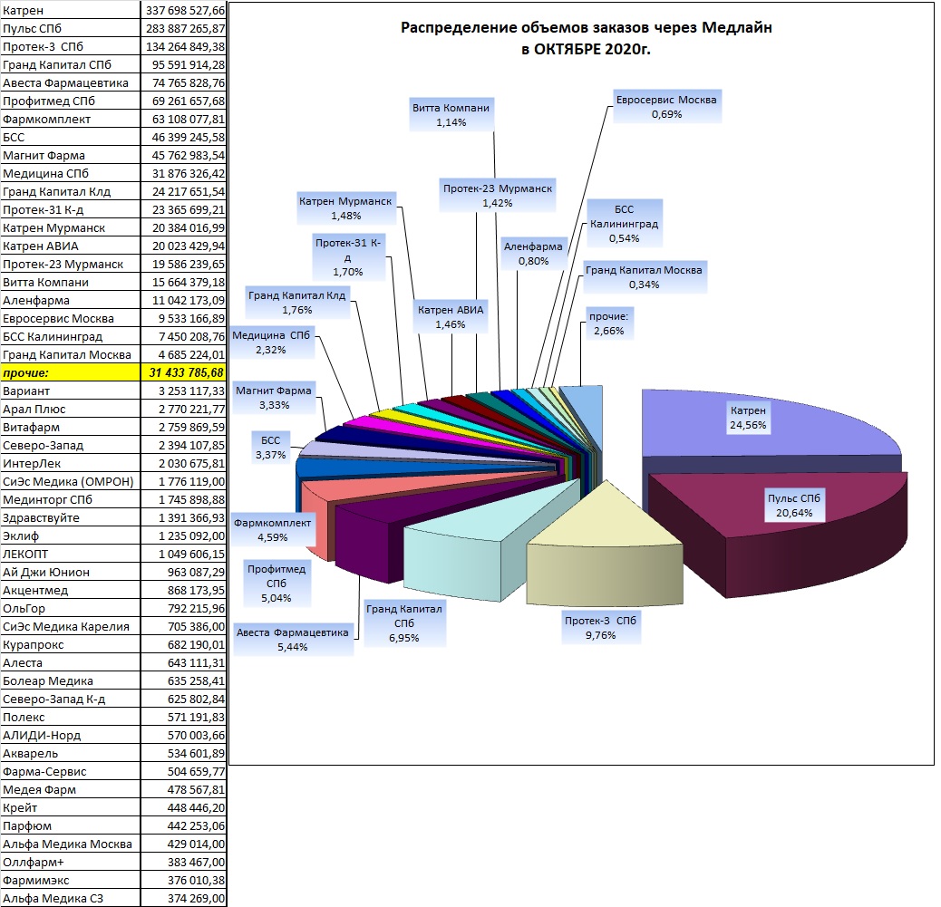The image size is (941, 907).
Task: Select the Фармимэкс table cell
Action: [70, 880]
